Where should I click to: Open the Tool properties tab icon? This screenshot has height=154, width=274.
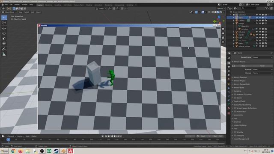point(229,58)
